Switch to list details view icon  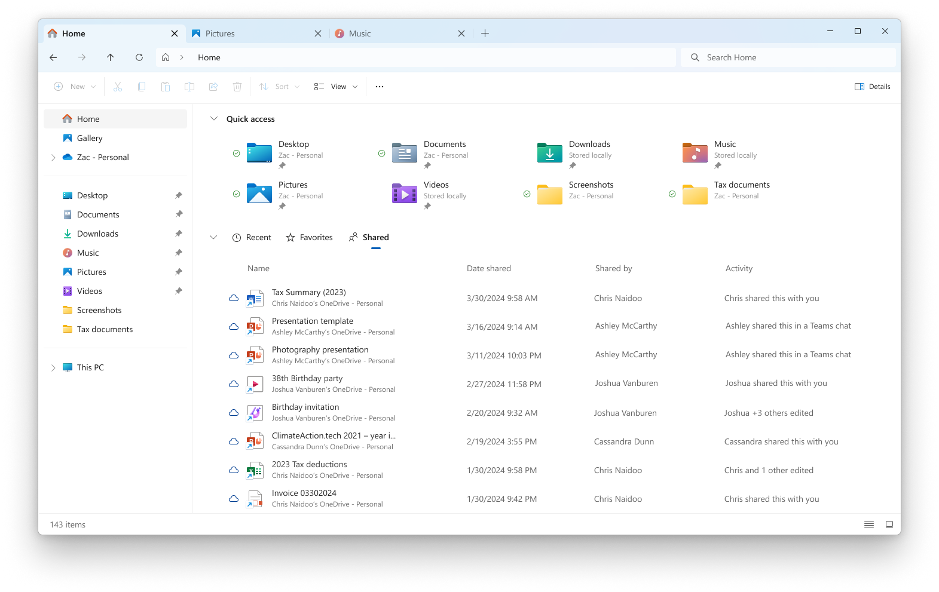click(x=869, y=524)
